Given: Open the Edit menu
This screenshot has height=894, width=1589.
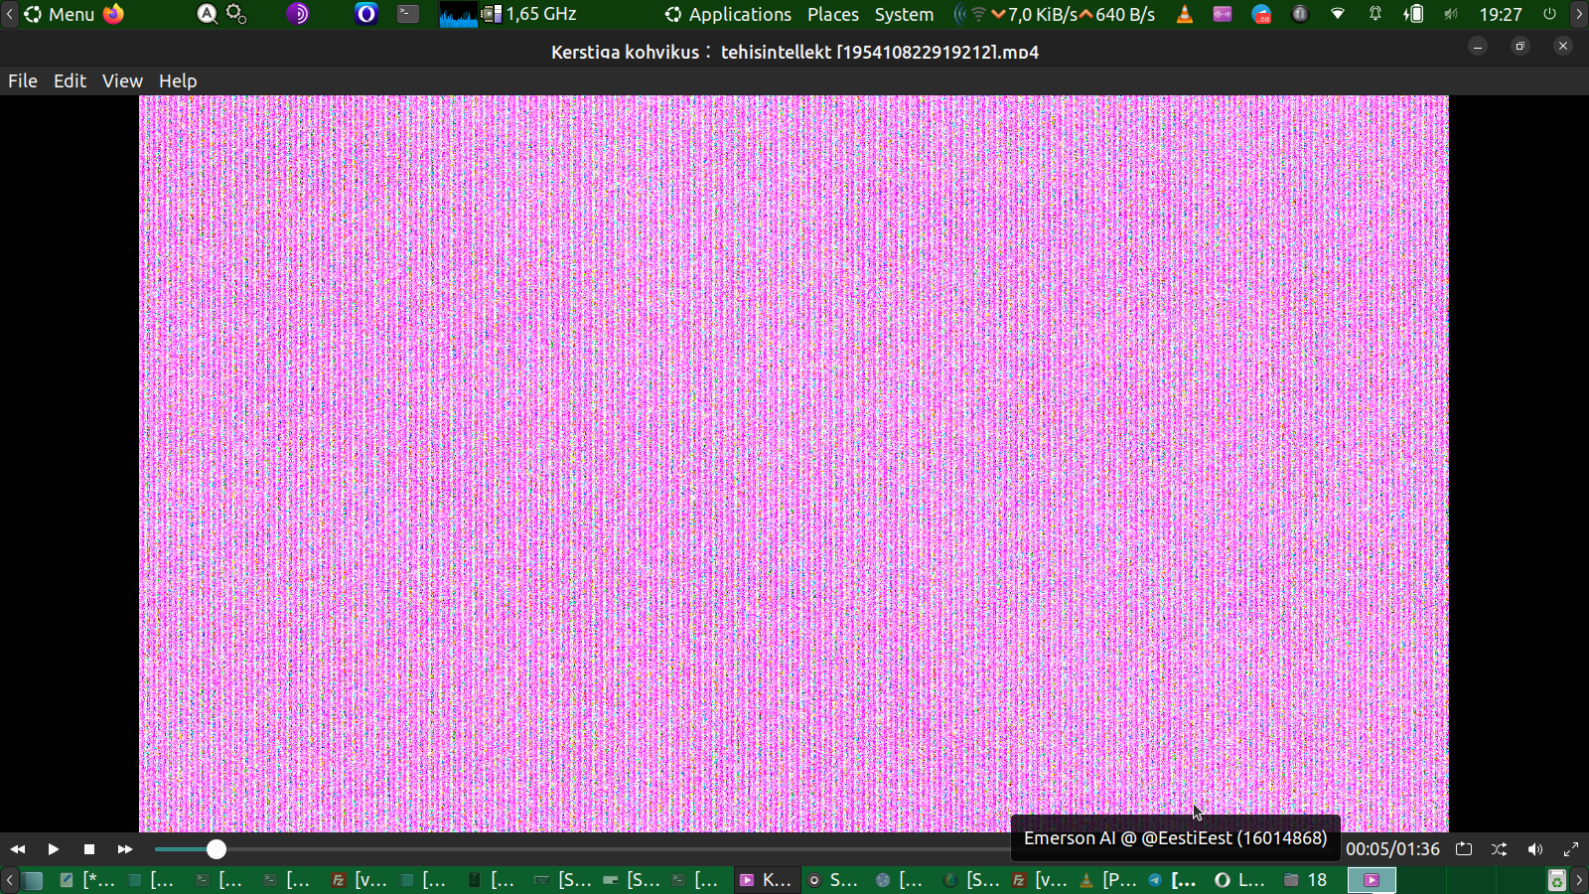Looking at the screenshot, I should (x=70, y=80).
